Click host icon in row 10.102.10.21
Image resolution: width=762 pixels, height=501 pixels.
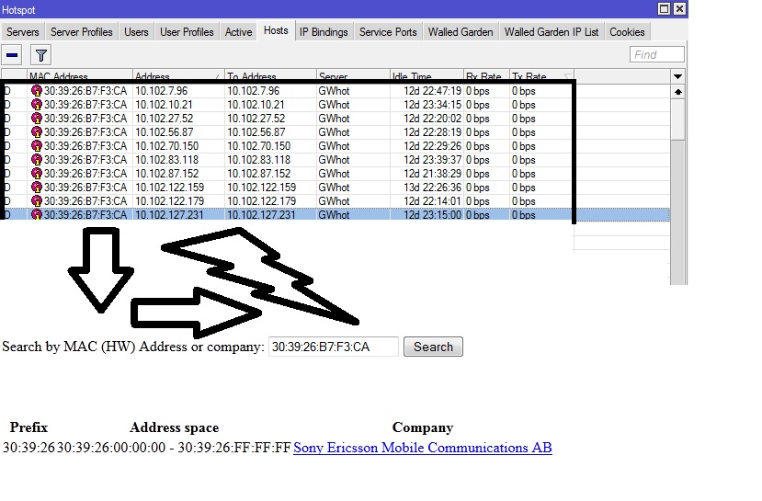pyautogui.click(x=37, y=104)
